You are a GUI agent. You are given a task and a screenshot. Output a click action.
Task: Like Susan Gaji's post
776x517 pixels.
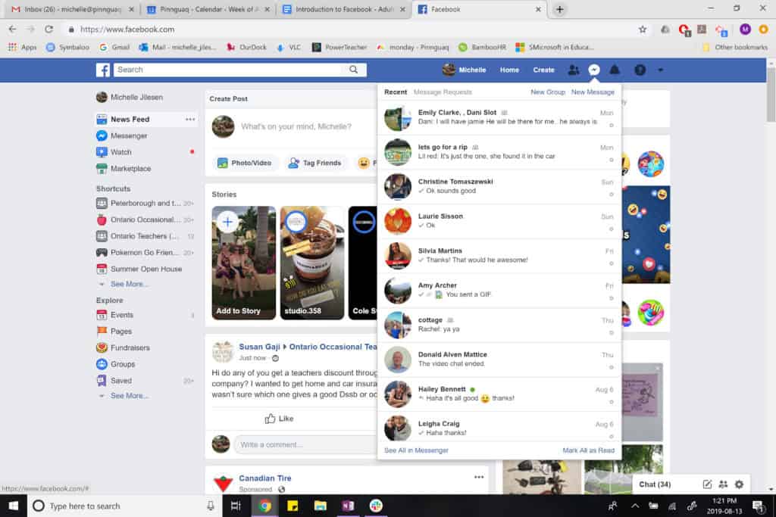click(x=279, y=419)
